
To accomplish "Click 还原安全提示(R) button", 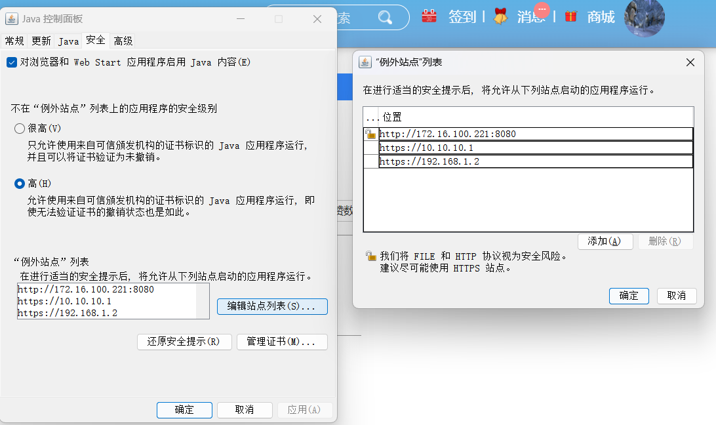I will [x=184, y=342].
